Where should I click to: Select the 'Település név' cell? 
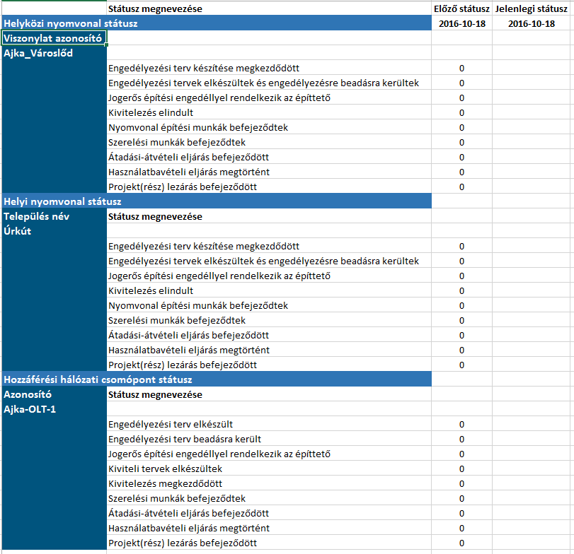pos(54,216)
